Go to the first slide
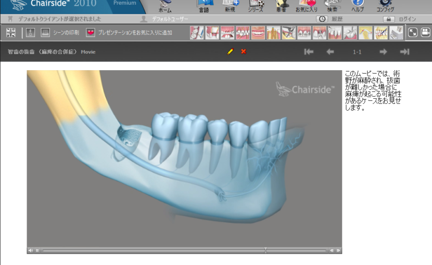 coord(309,51)
